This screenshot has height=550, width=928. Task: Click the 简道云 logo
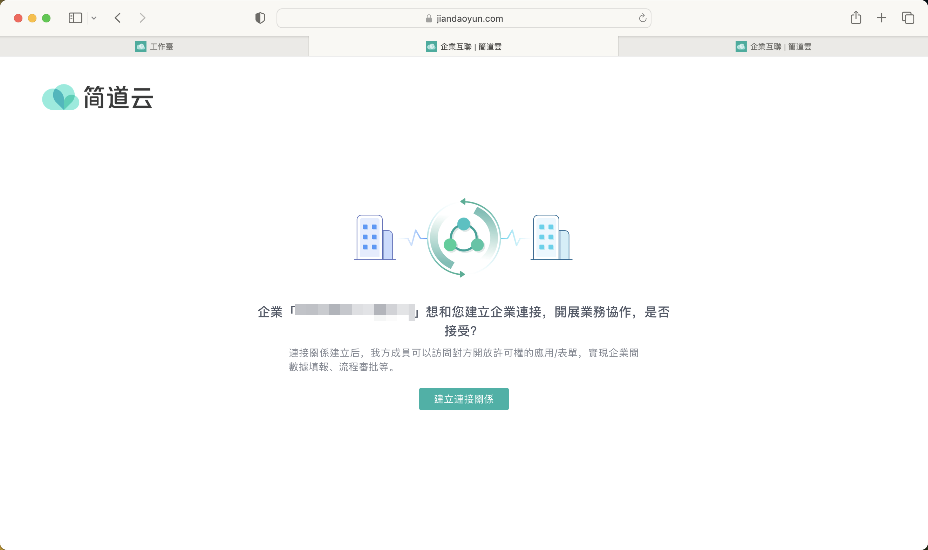(x=97, y=97)
